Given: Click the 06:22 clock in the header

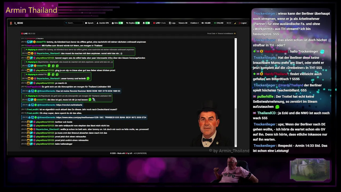Looking at the screenshot, I should (229, 23).
